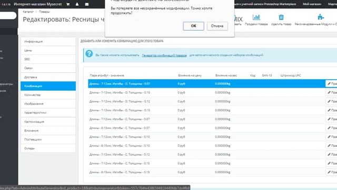The width and height of the screenshot is (337, 190).
Task: Open the SEO product tab
Action: coord(48,59)
